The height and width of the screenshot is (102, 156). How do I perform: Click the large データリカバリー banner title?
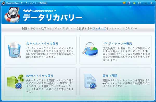53,18
